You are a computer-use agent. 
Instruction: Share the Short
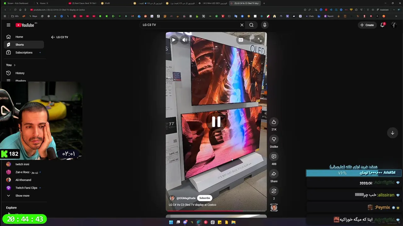[274, 174]
